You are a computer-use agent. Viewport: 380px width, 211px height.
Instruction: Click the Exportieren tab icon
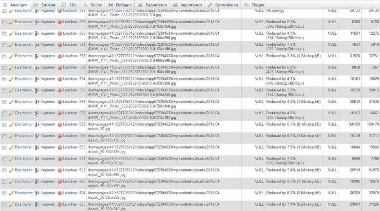tap(140, 5)
